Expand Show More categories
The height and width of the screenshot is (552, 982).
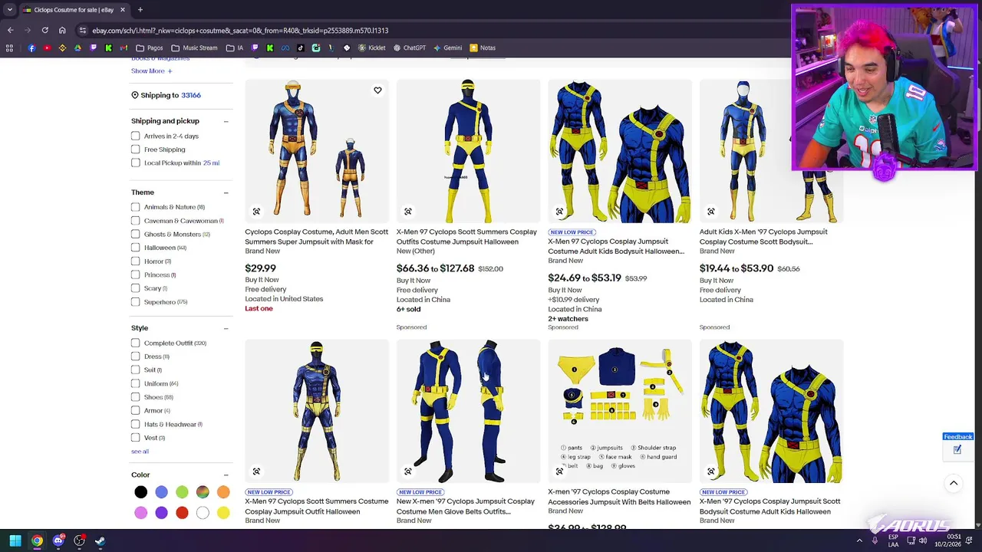(x=151, y=71)
